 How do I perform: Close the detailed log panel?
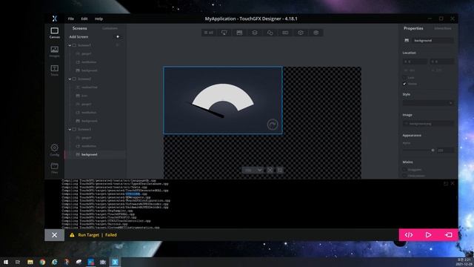[453, 183]
